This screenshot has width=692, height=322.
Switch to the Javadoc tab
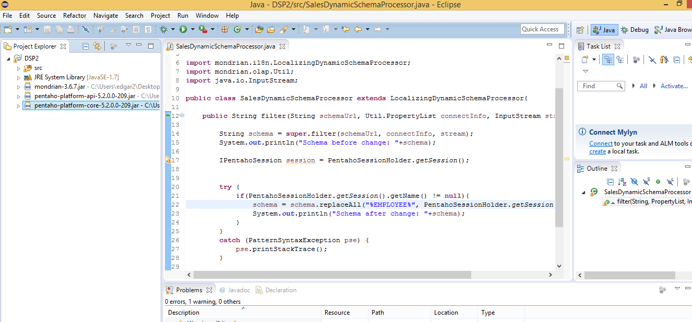[x=234, y=290]
